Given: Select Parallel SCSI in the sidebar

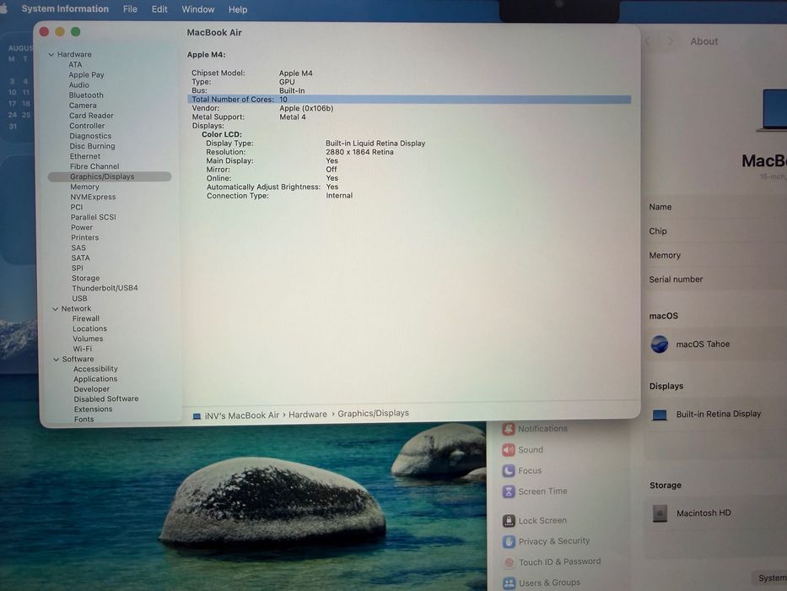Looking at the screenshot, I should (x=93, y=217).
